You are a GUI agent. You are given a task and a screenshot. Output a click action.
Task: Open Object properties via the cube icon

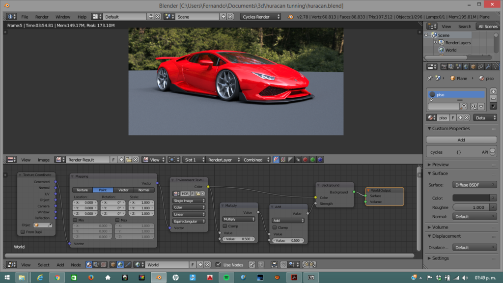tap(473, 67)
